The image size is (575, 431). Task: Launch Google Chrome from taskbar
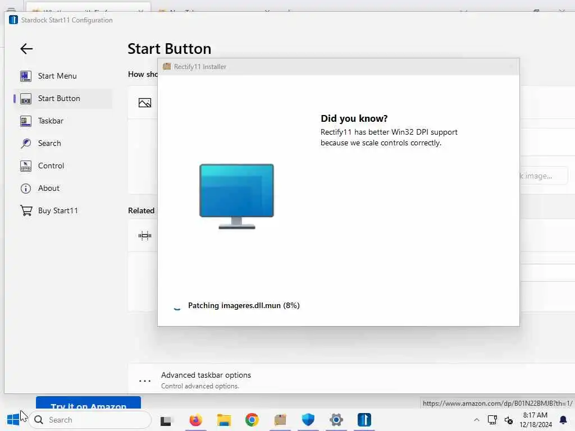pyautogui.click(x=252, y=420)
